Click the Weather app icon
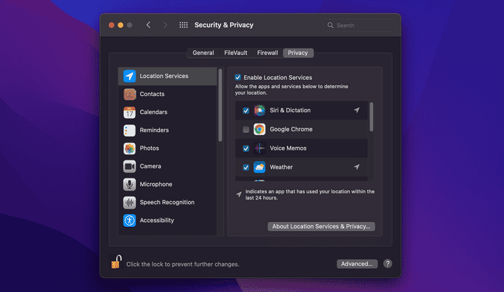 259,167
